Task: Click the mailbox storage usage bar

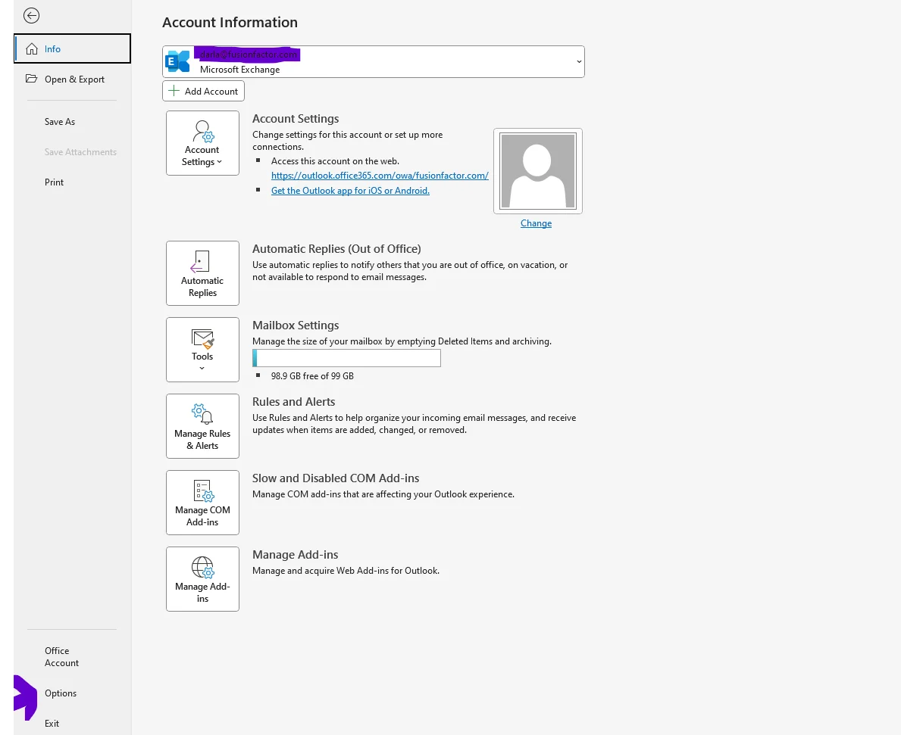Action: (346, 358)
